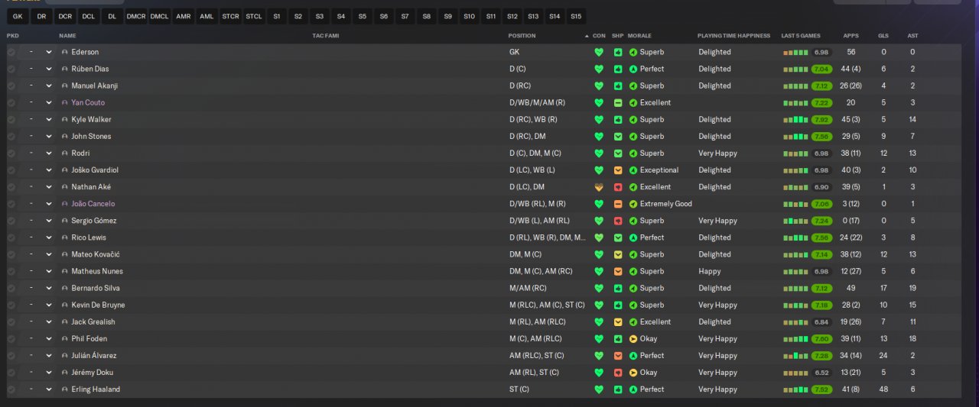Viewport: 979px width, 407px height.
Task: Select the S1 substitute button
Action: point(277,16)
